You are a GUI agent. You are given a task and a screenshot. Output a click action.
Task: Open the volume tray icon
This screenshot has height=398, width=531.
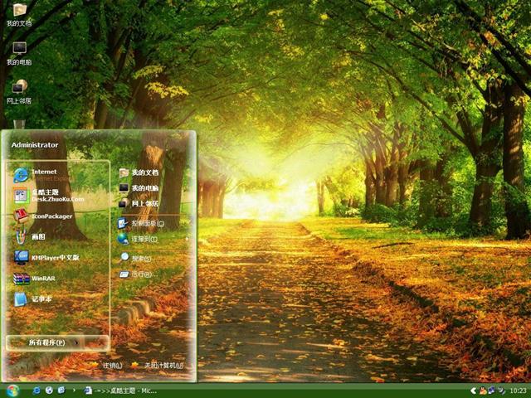(501, 391)
